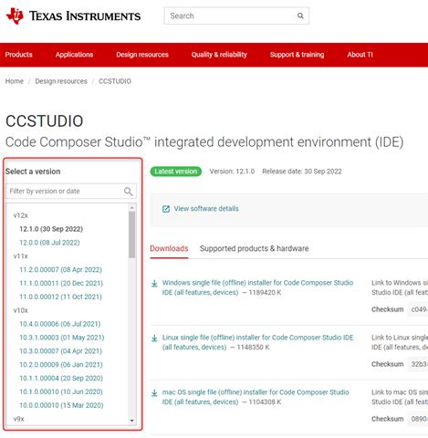Viewport: 428px width, 438px height.
Task: Select version 11.0.0.00012 (11 Oct 2021)
Action: click(60, 297)
